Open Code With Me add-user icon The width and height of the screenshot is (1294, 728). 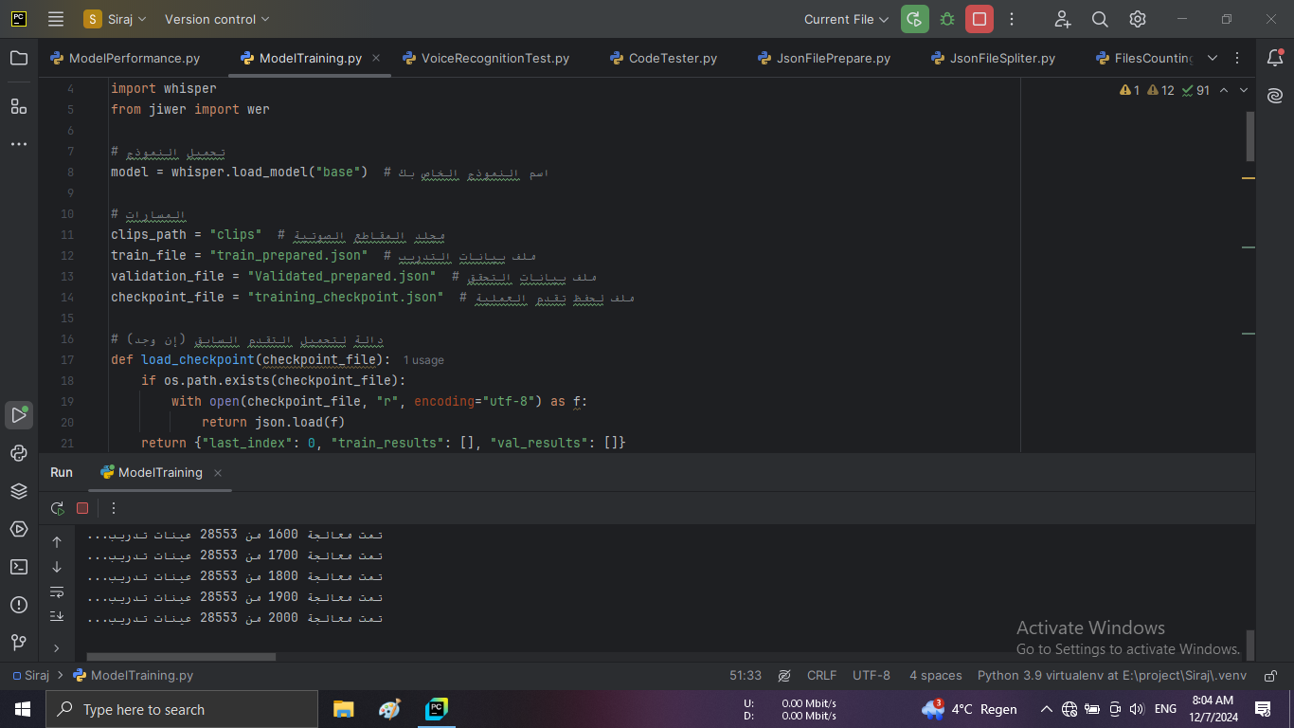[1062, 19]
